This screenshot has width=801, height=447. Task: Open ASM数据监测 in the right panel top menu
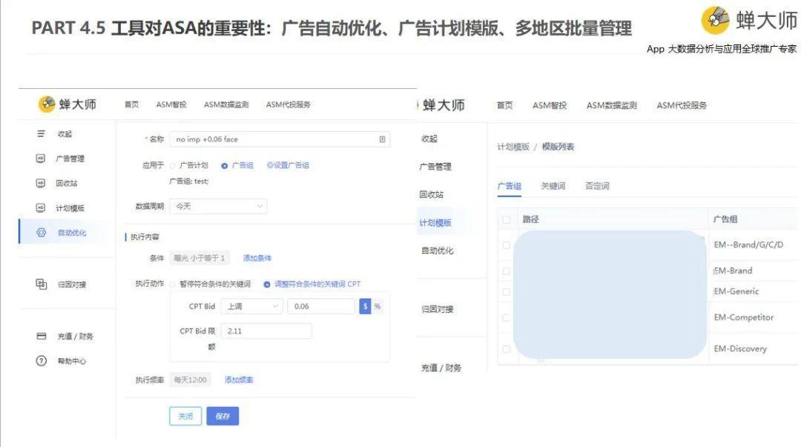[x=611, y=105]
